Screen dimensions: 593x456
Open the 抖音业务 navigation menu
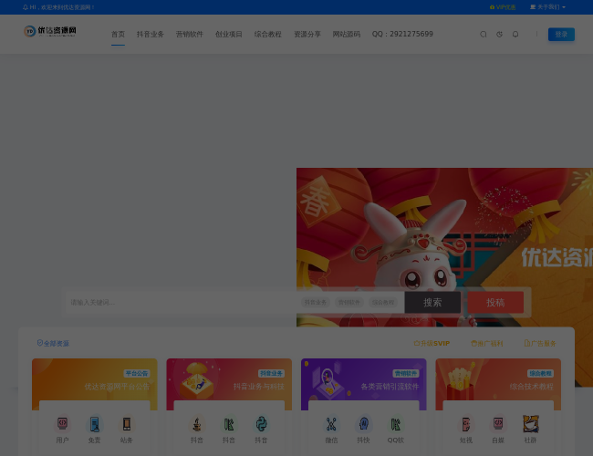click(151, 35)
